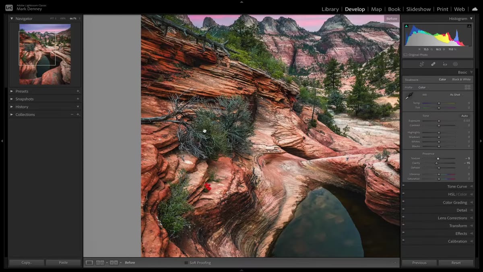Screen dimensions: 483x272
Task: Show filmstrip via bottom edge arrow
Action: (242, 270)
